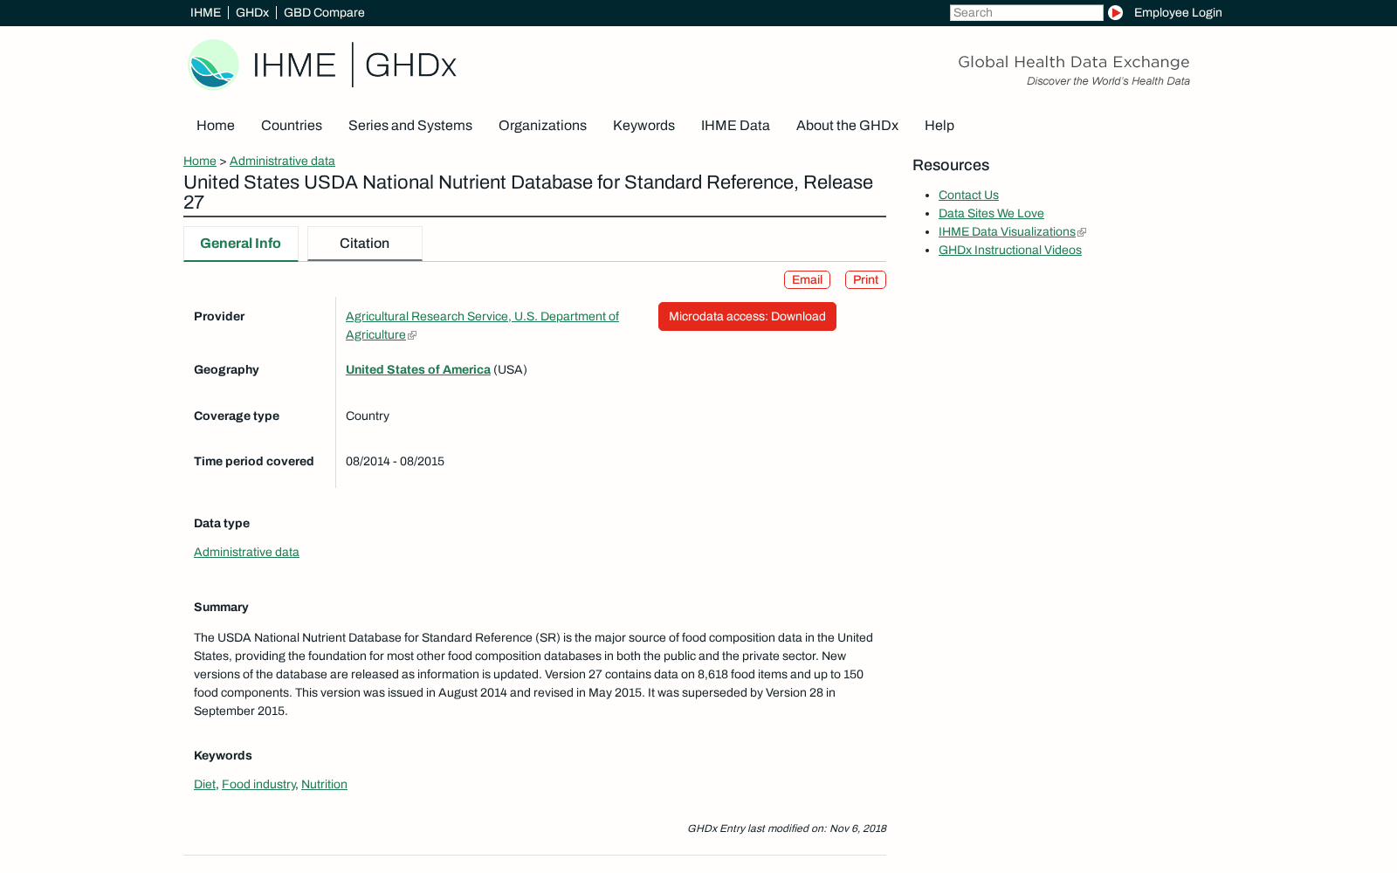Open the IHME Data menu item
This screenshot has width=1397, height=873.
pyautogui.click(x=735, y=126)
